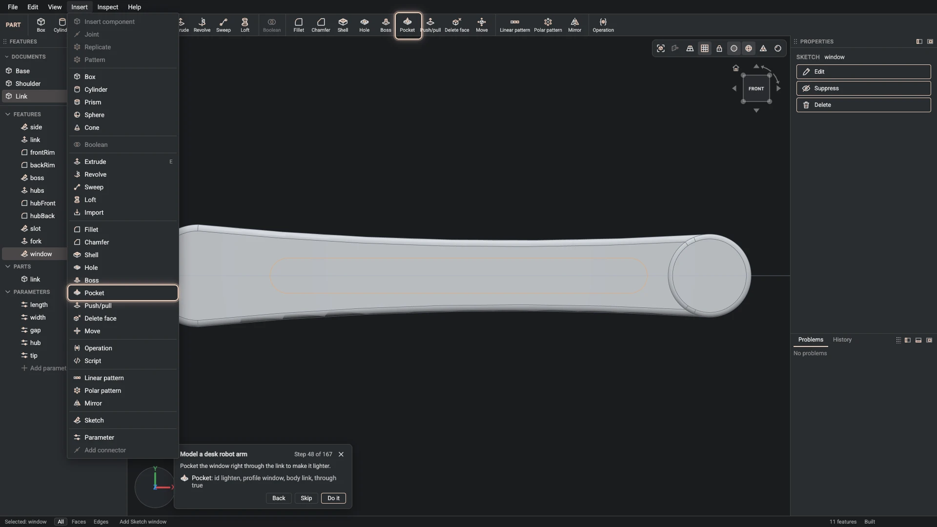The image size is (937, 527).
Task: Select the Shell tool in the toolbar
Action: click(343, 25)
